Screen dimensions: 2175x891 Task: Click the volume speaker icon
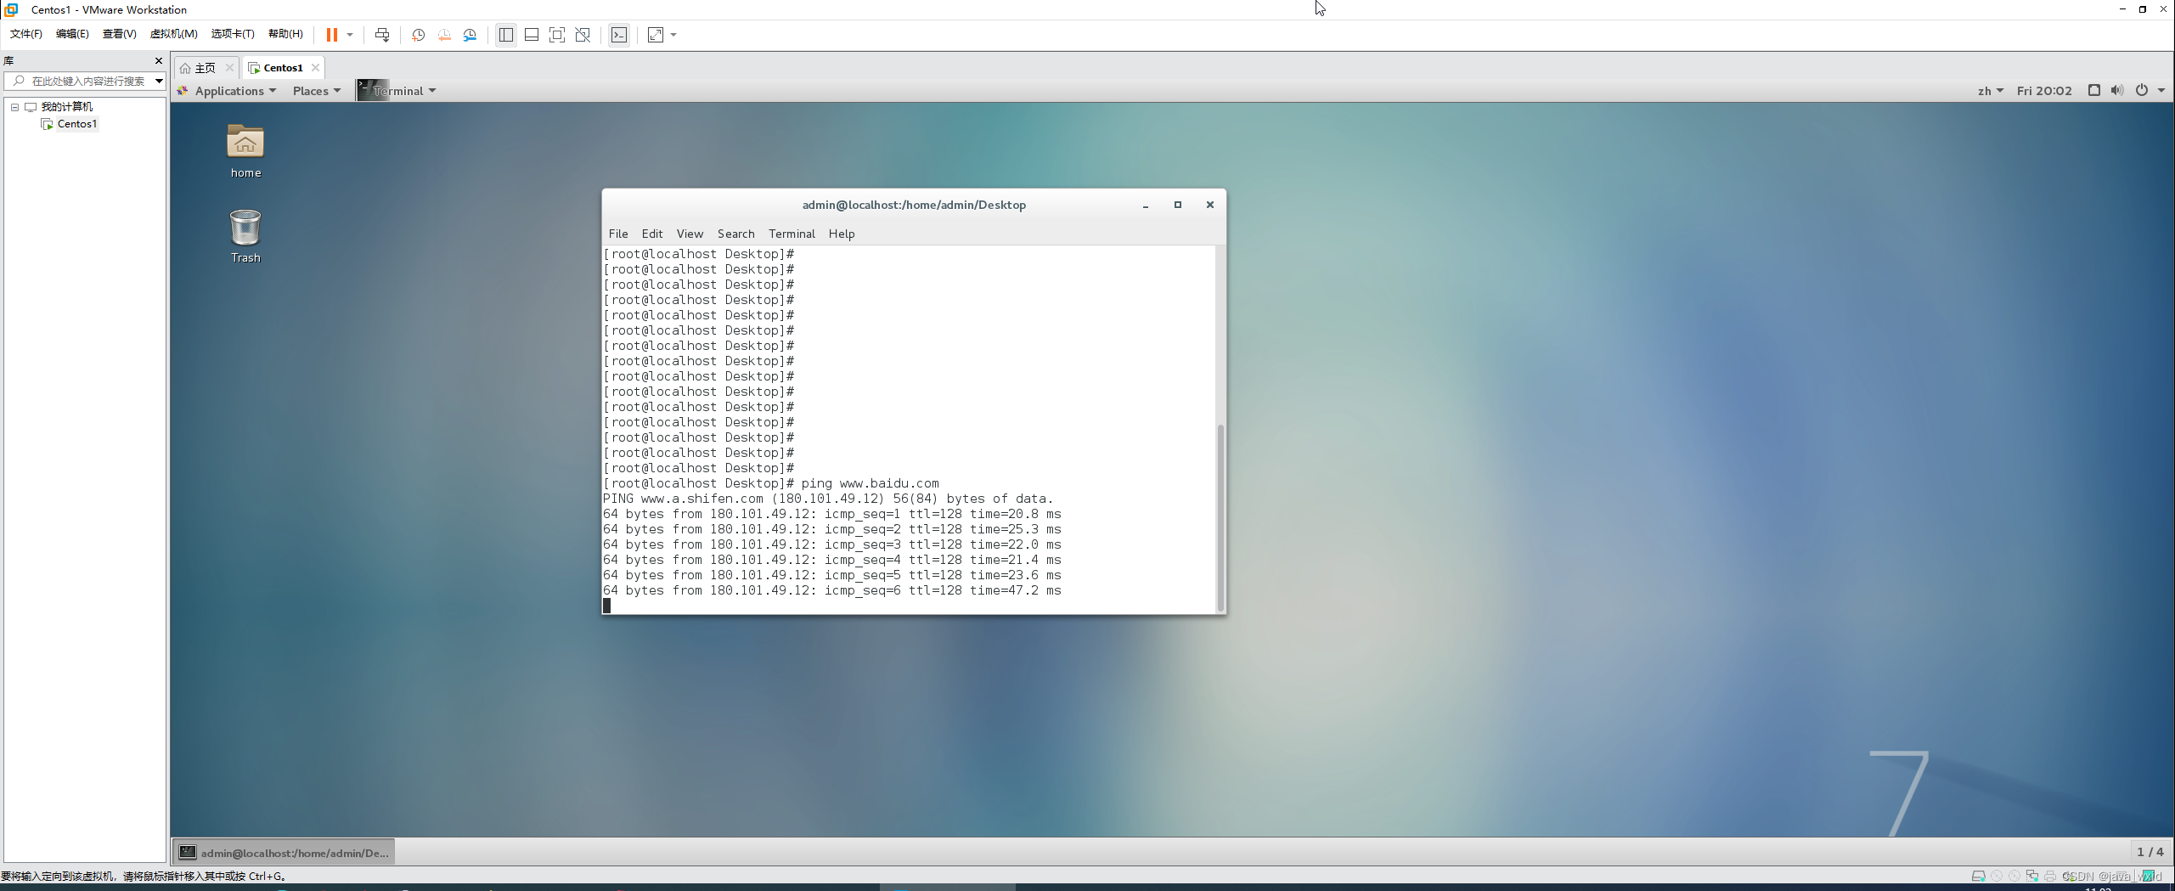click(2116, 90)
